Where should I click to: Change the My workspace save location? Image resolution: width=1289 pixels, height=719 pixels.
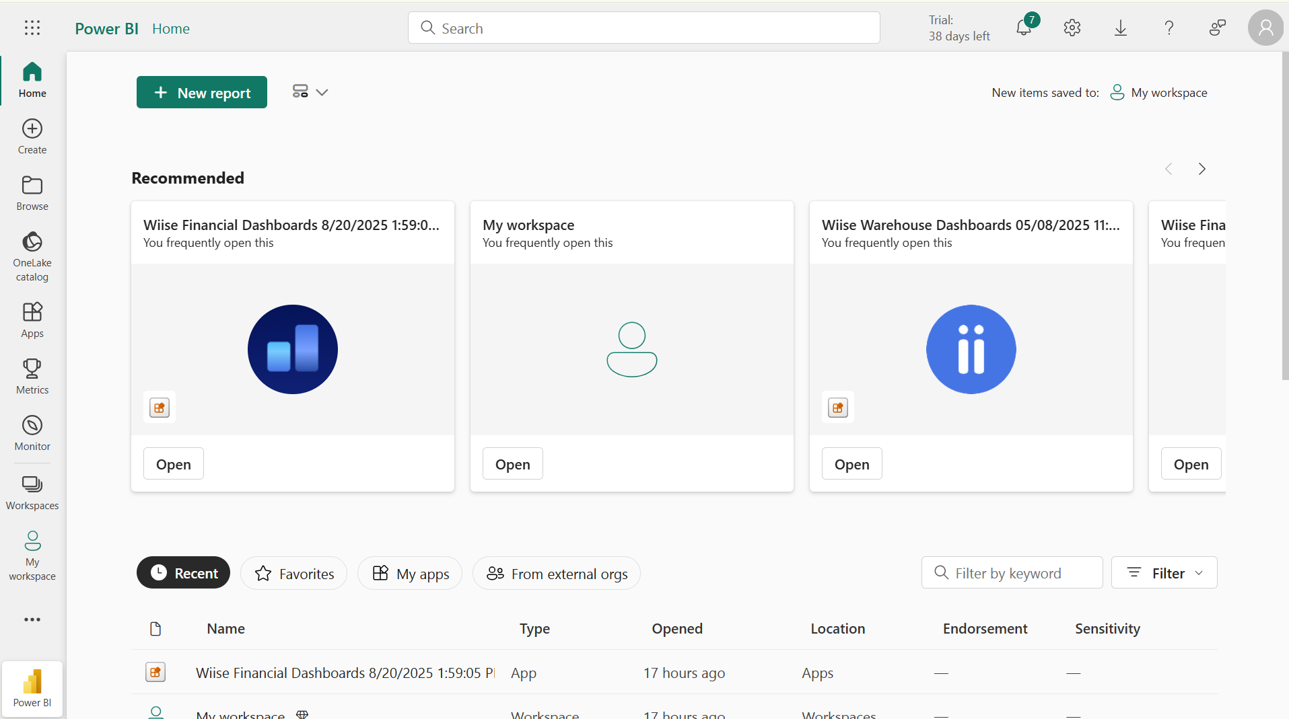[1158, 93]
